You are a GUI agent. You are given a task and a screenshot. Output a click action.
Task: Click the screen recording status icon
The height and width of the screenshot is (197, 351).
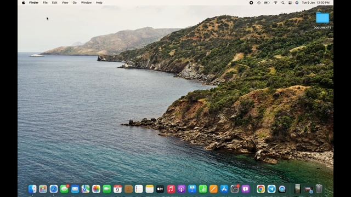click(251, 3)
